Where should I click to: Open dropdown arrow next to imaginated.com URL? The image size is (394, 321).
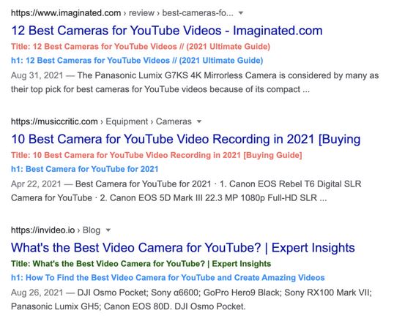tap(241, 13)
